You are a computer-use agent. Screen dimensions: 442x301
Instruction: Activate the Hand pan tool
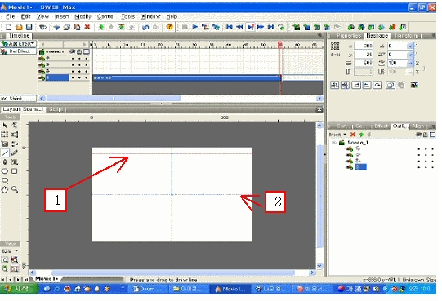(5, 189)
